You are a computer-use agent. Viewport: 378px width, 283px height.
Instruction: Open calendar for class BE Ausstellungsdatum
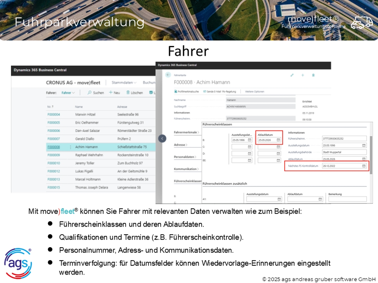point(250,160)
